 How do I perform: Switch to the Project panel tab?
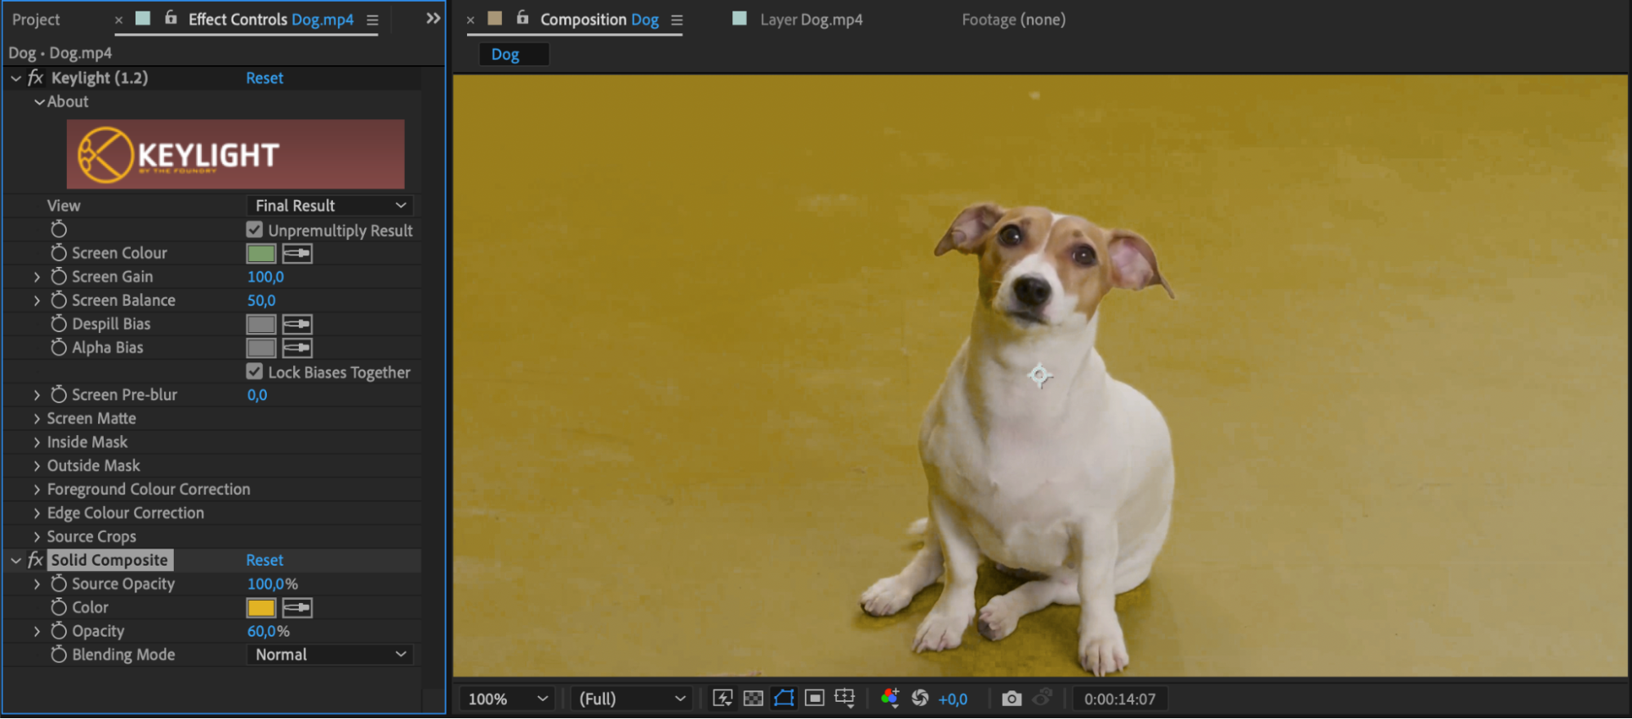pos(36,20)
